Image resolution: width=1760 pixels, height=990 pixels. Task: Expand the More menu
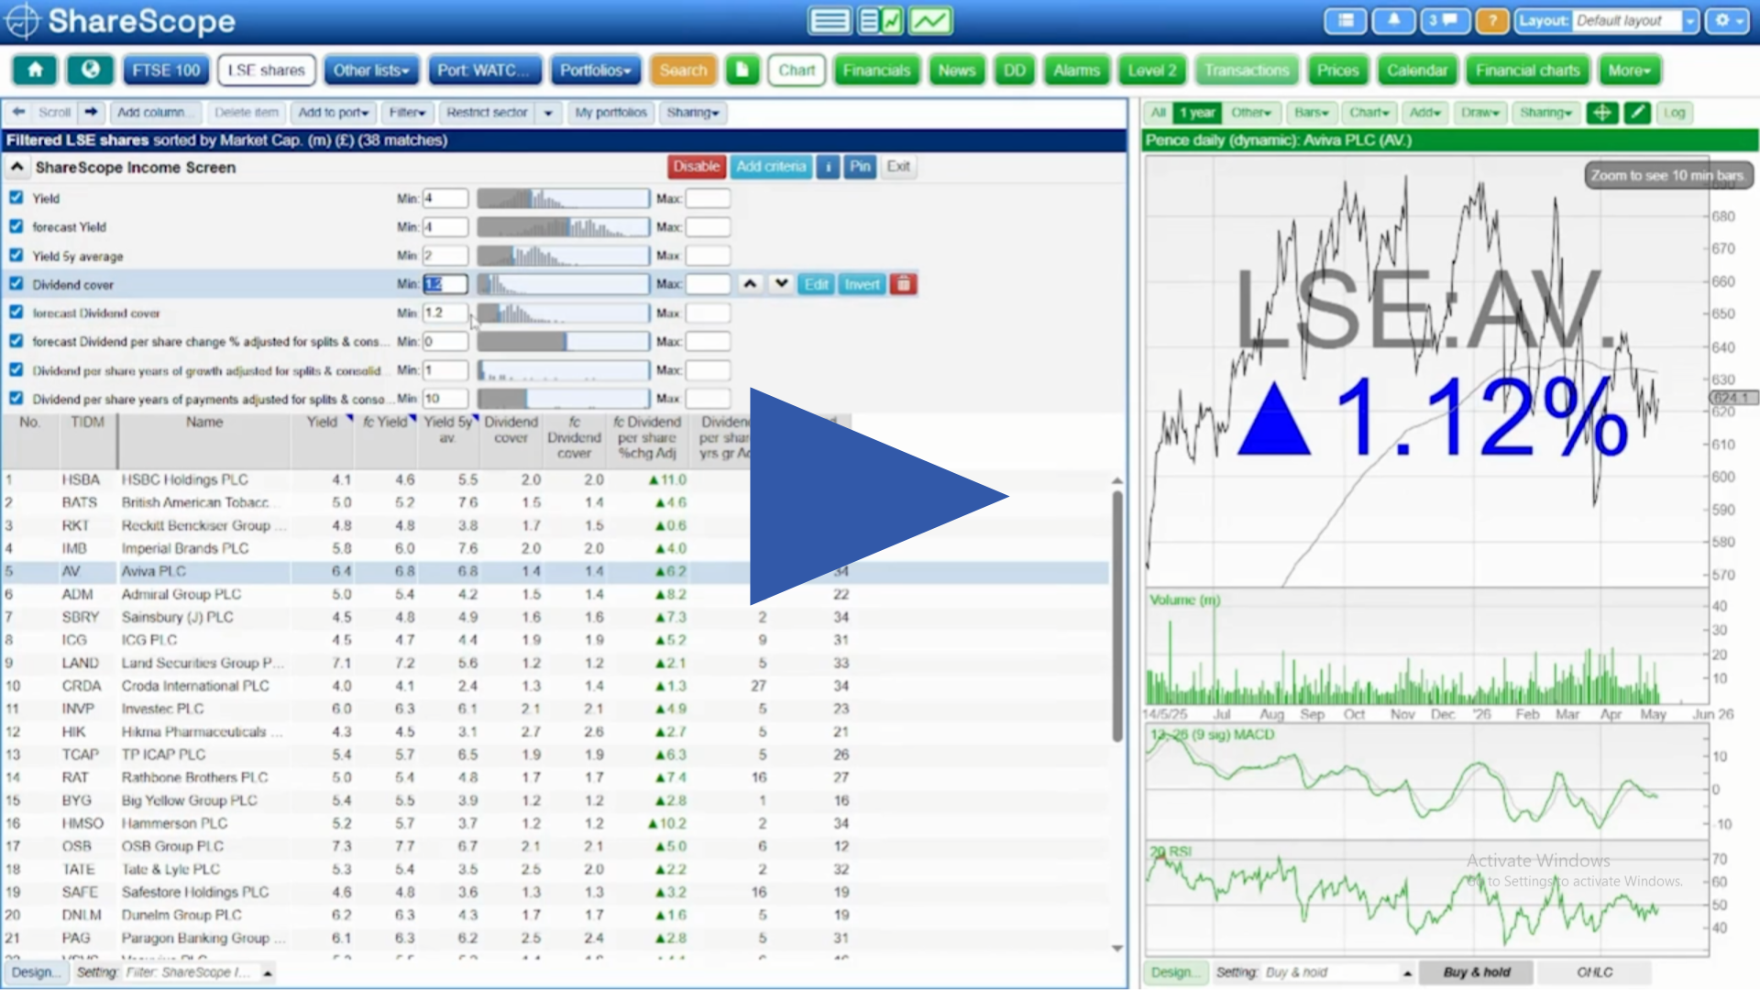pos(1630,70)
